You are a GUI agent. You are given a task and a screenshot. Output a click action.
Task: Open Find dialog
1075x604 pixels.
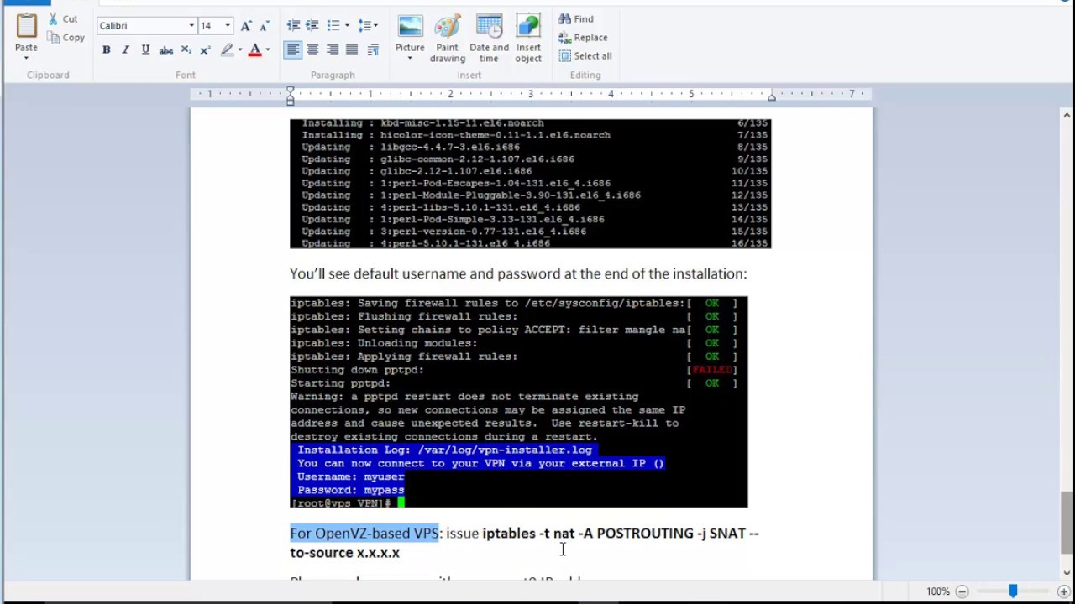[576, 18]
